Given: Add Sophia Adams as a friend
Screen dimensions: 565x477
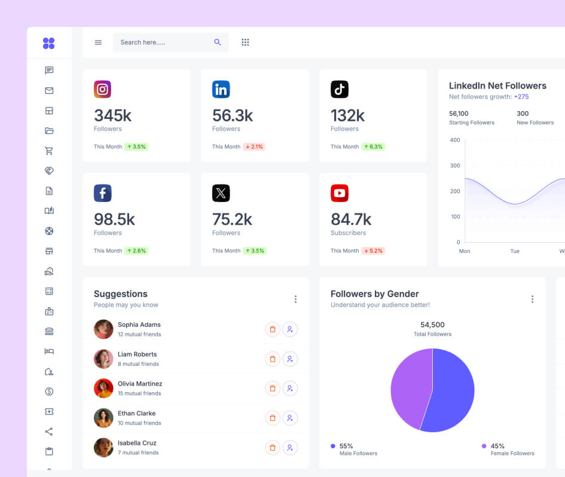Looking at the screenshot, I should coord(291,329).
